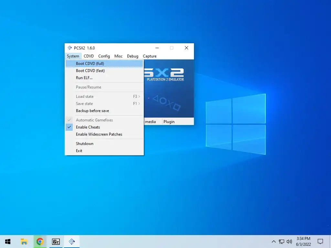Enable Widescreen Patches option
The height and width of the screenshot is (248, 331).
104,134
